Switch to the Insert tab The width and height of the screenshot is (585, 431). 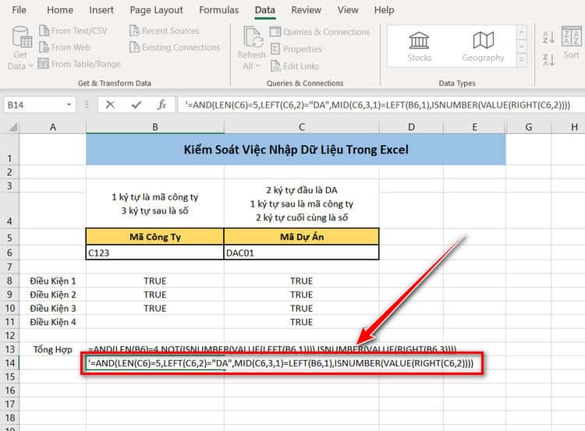point(101,10)
